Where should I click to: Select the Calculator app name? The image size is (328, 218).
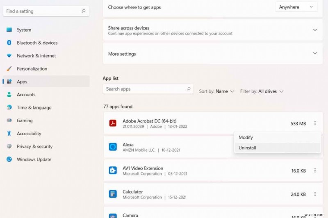132,192
